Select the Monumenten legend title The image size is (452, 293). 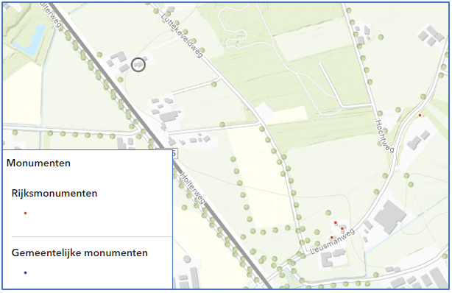pos(38,163)
